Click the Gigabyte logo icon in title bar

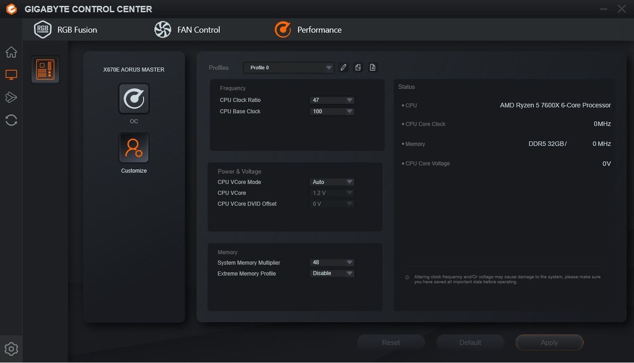click(11, 9)
